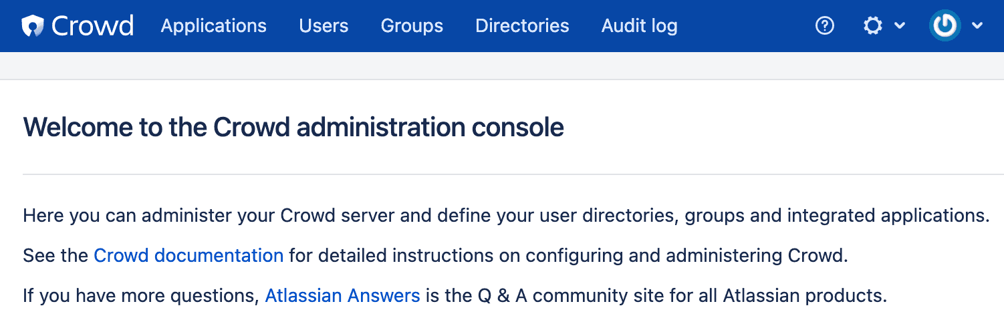
Task: Click the grey bar below the navigation header
Action: tap(501, 65)
